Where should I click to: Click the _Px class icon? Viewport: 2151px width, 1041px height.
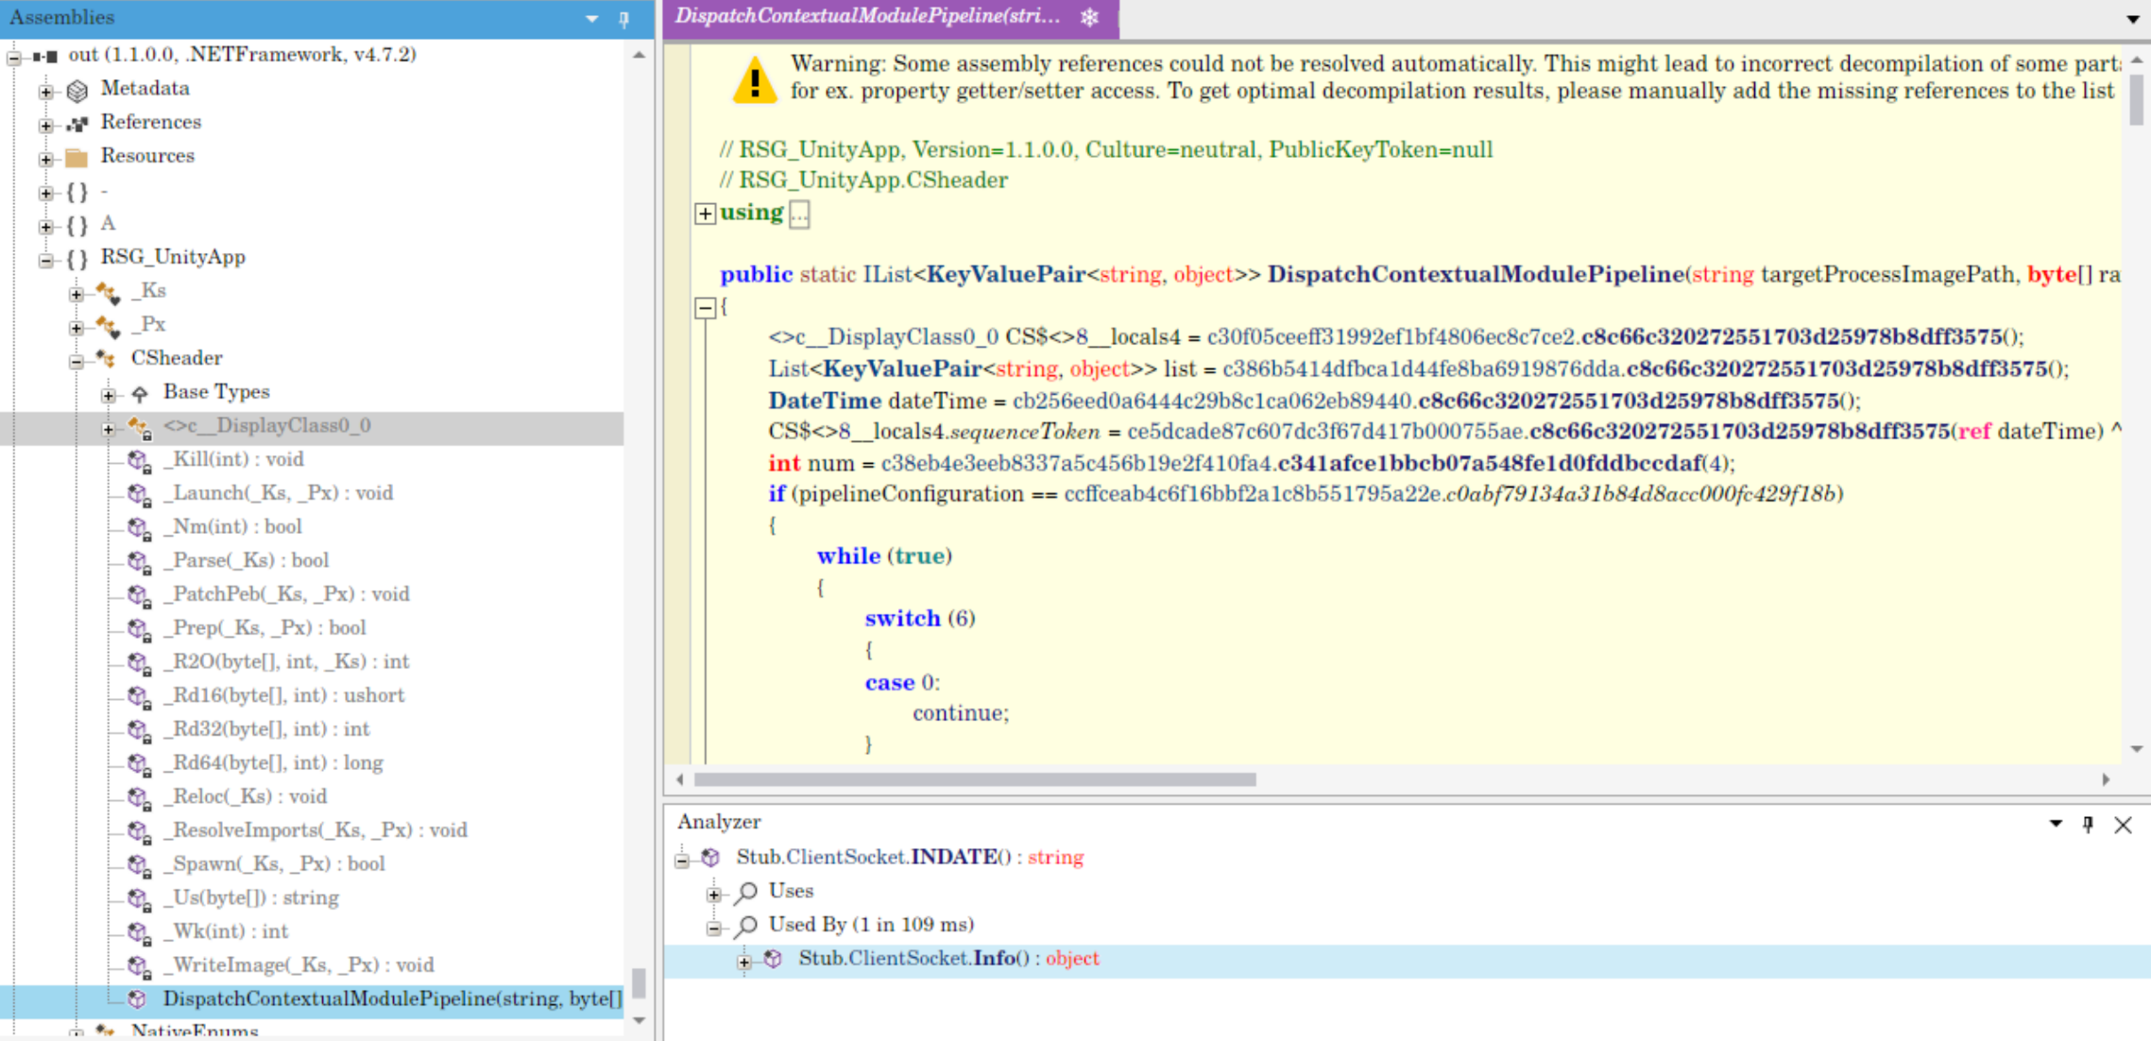click(108, 326)
